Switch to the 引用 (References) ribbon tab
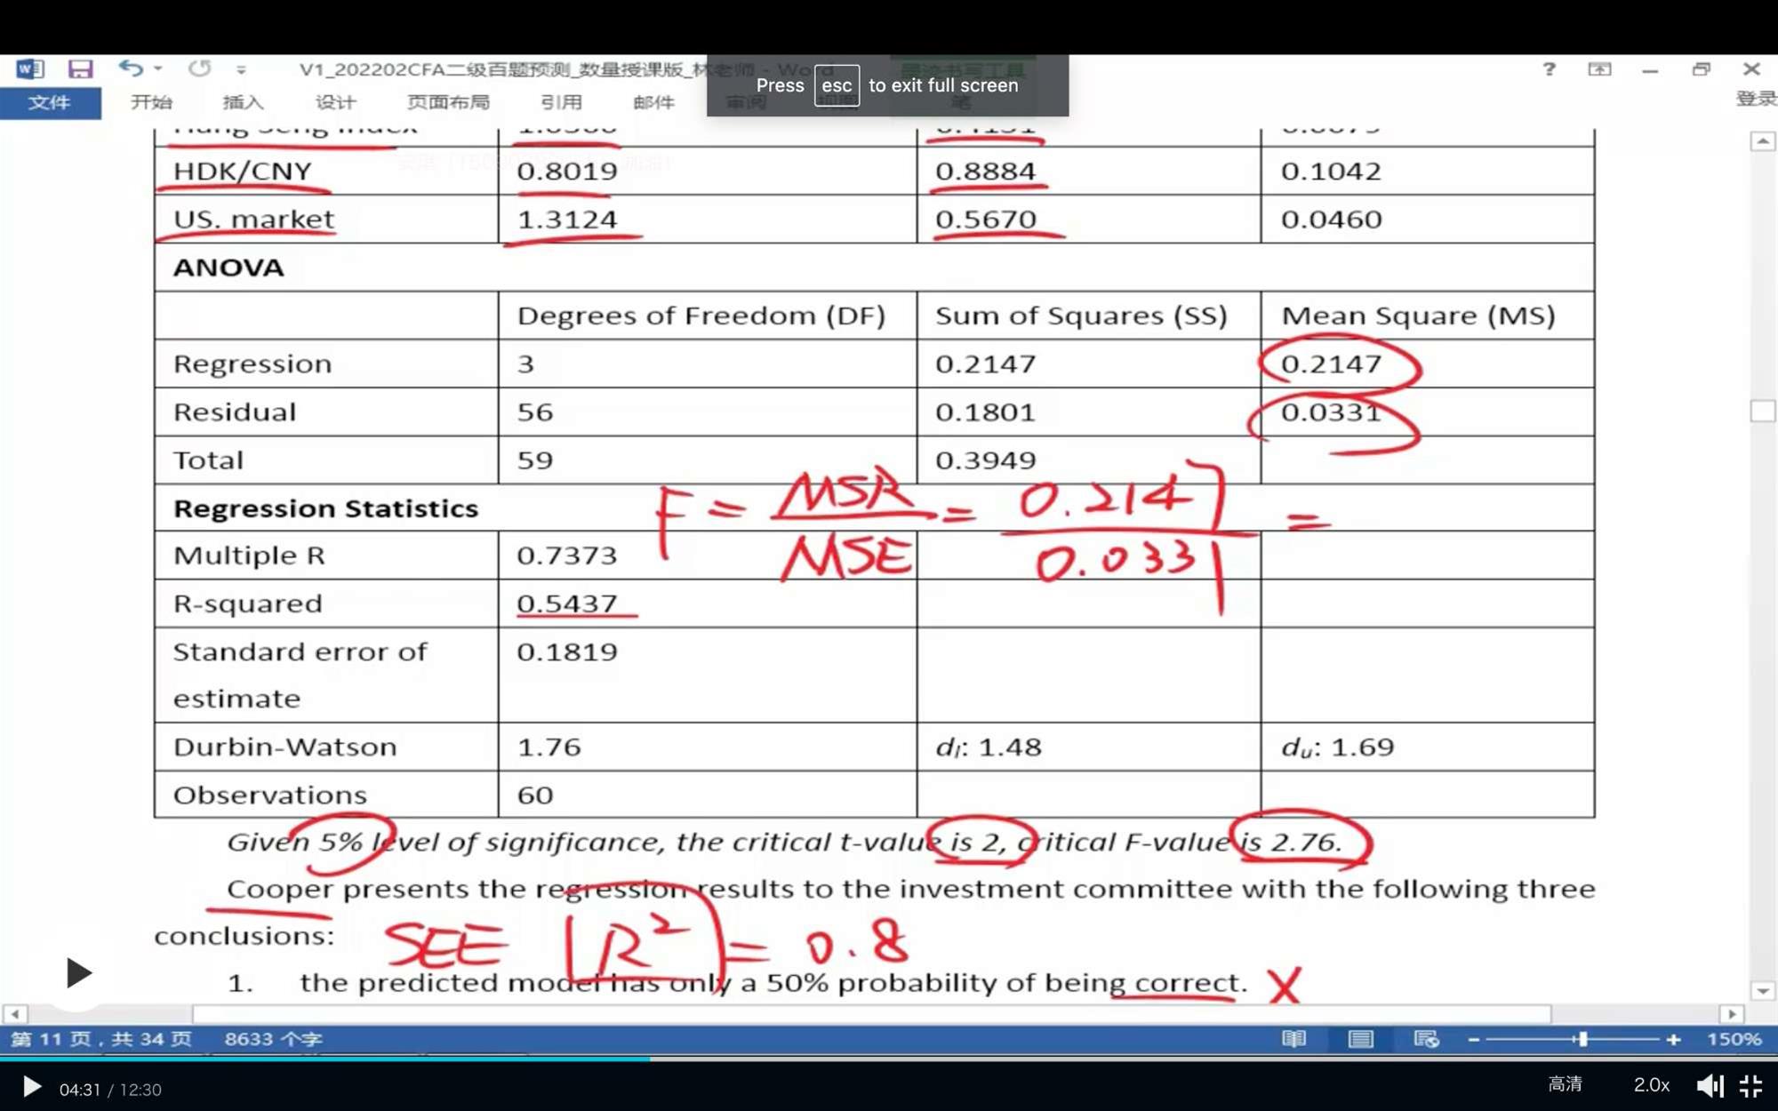This screenshot has width=1778, height=1111. click(561, 102)
